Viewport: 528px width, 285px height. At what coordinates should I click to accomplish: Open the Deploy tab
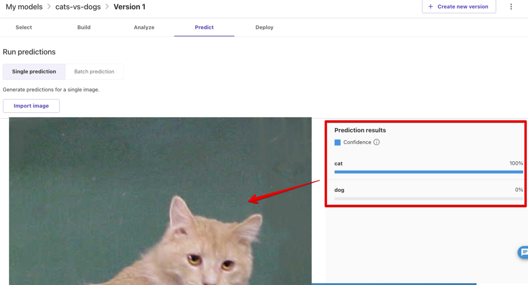(x=264, y=27)
